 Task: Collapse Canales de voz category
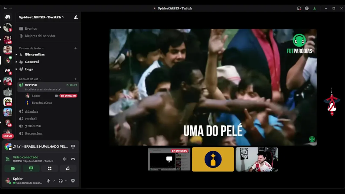pyautogui.click(x=30, y=79)
